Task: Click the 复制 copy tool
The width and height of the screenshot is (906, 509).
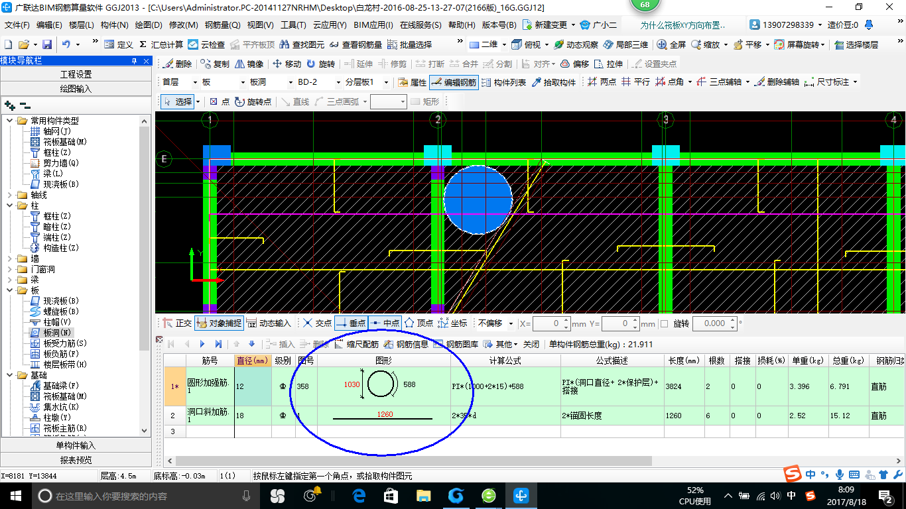Action: click(x=215, y=64)
